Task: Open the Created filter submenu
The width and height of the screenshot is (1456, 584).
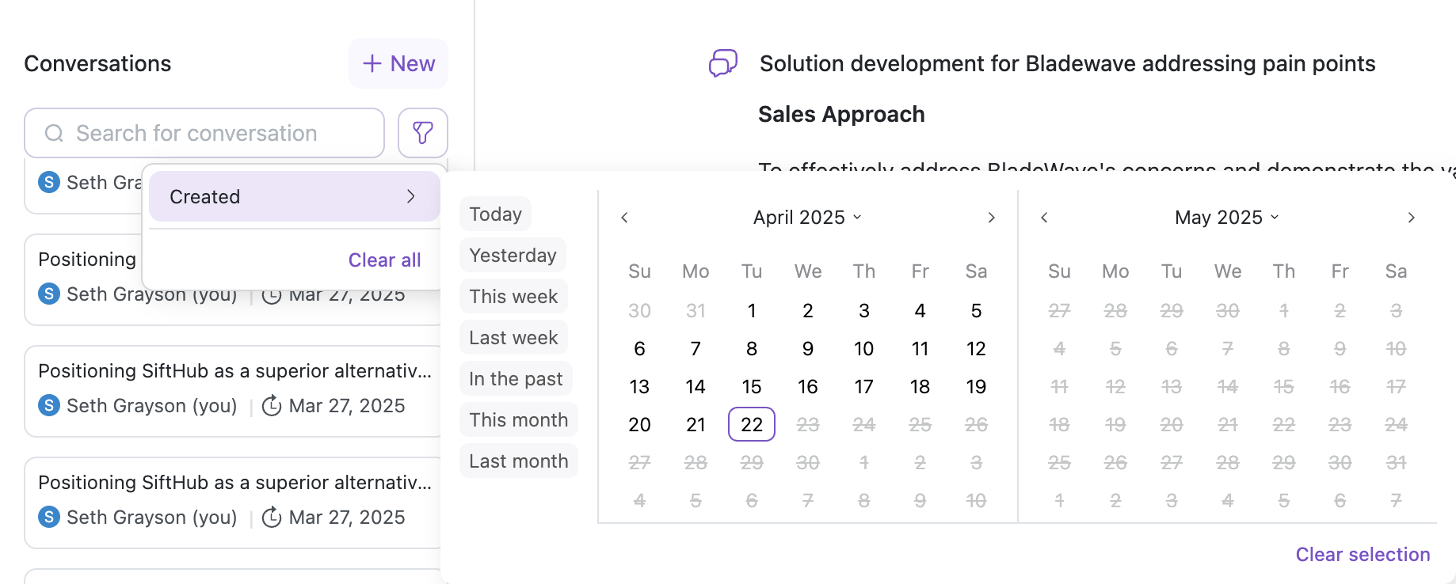Action: pos(294,196)
